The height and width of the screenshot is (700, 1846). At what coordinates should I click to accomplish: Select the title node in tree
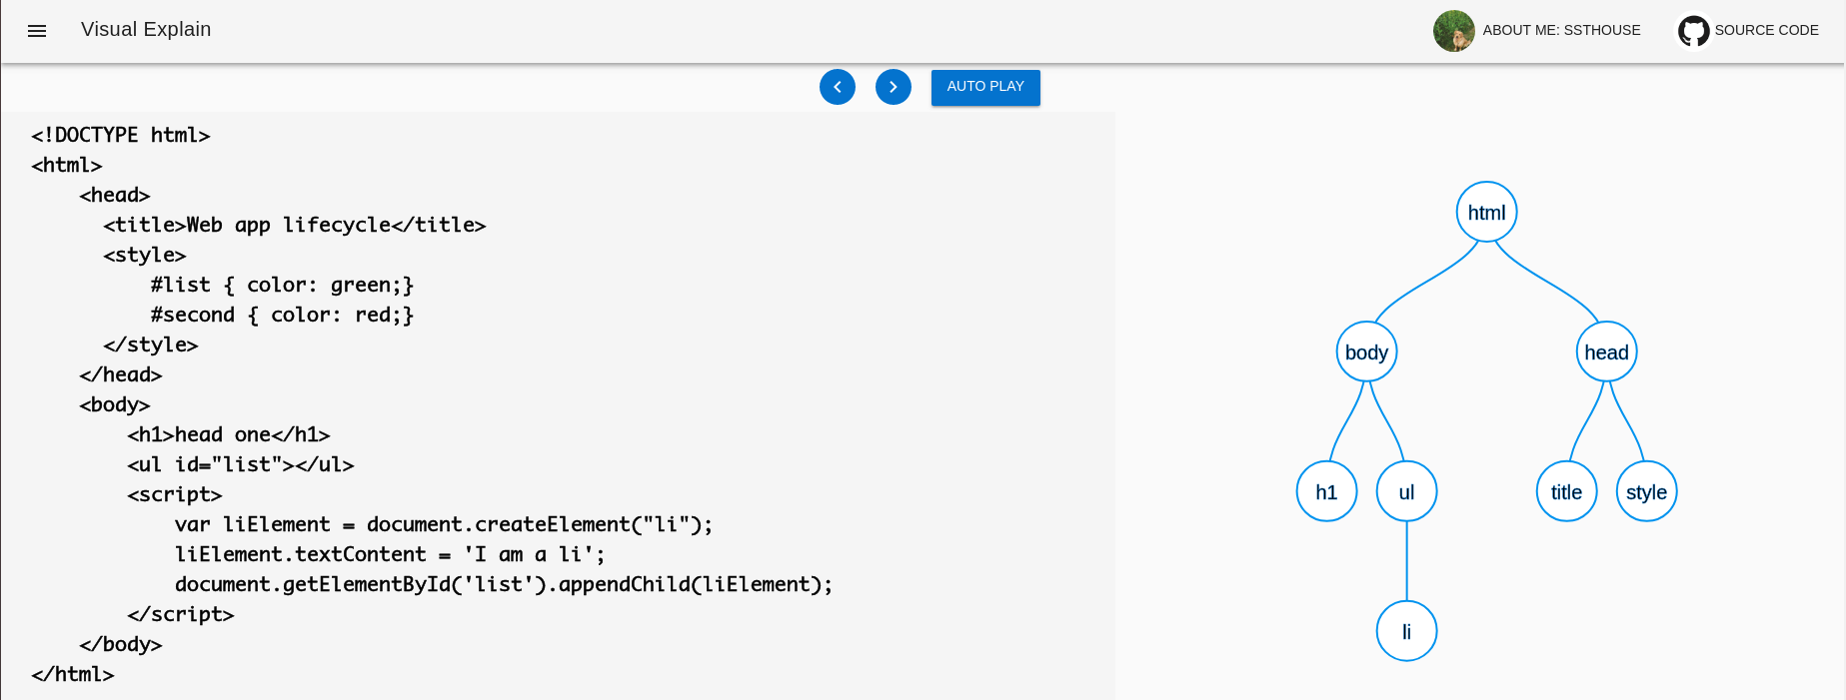[1566, 491]
